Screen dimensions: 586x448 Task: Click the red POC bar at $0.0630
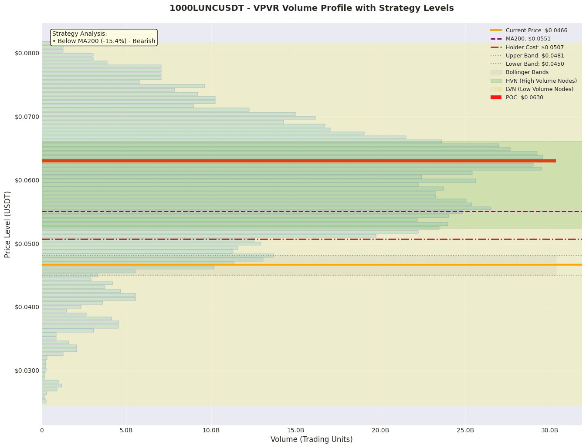299,161
